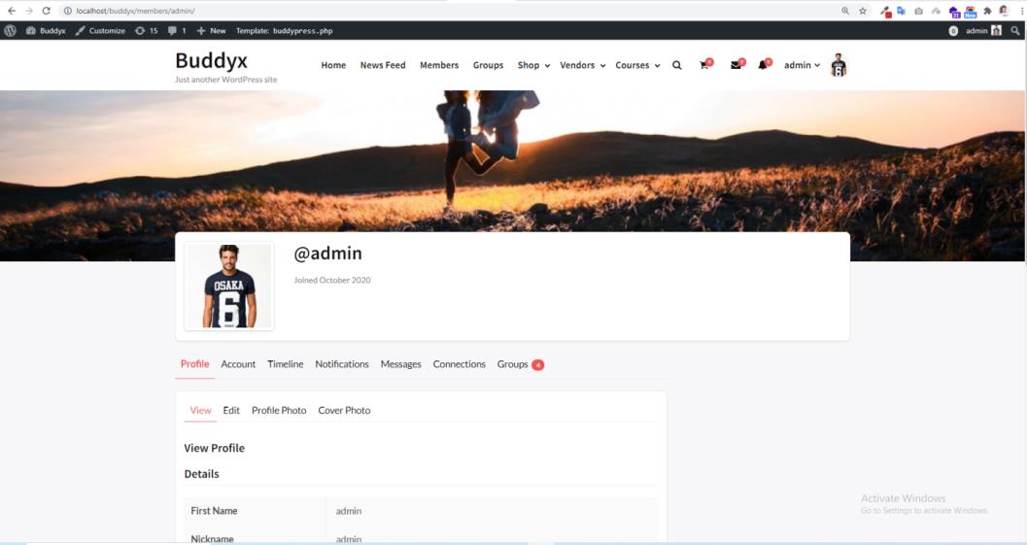Click the site info icon in address bar
Viewport: 1027px width, 545px height.
(67, 11)
